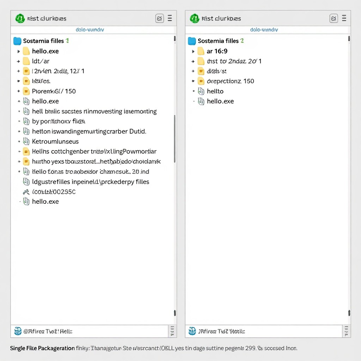
Task: Click the Single File Packageration link
Action: point(42,348)
